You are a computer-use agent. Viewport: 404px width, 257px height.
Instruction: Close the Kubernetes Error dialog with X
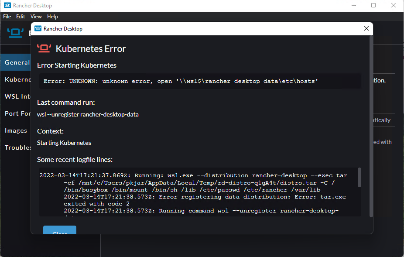click(366, 28)
